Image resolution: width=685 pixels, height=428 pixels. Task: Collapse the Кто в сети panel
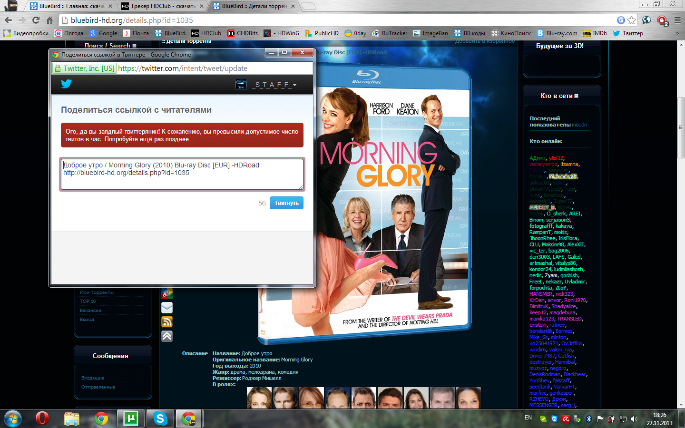click(x=576, y=96)
